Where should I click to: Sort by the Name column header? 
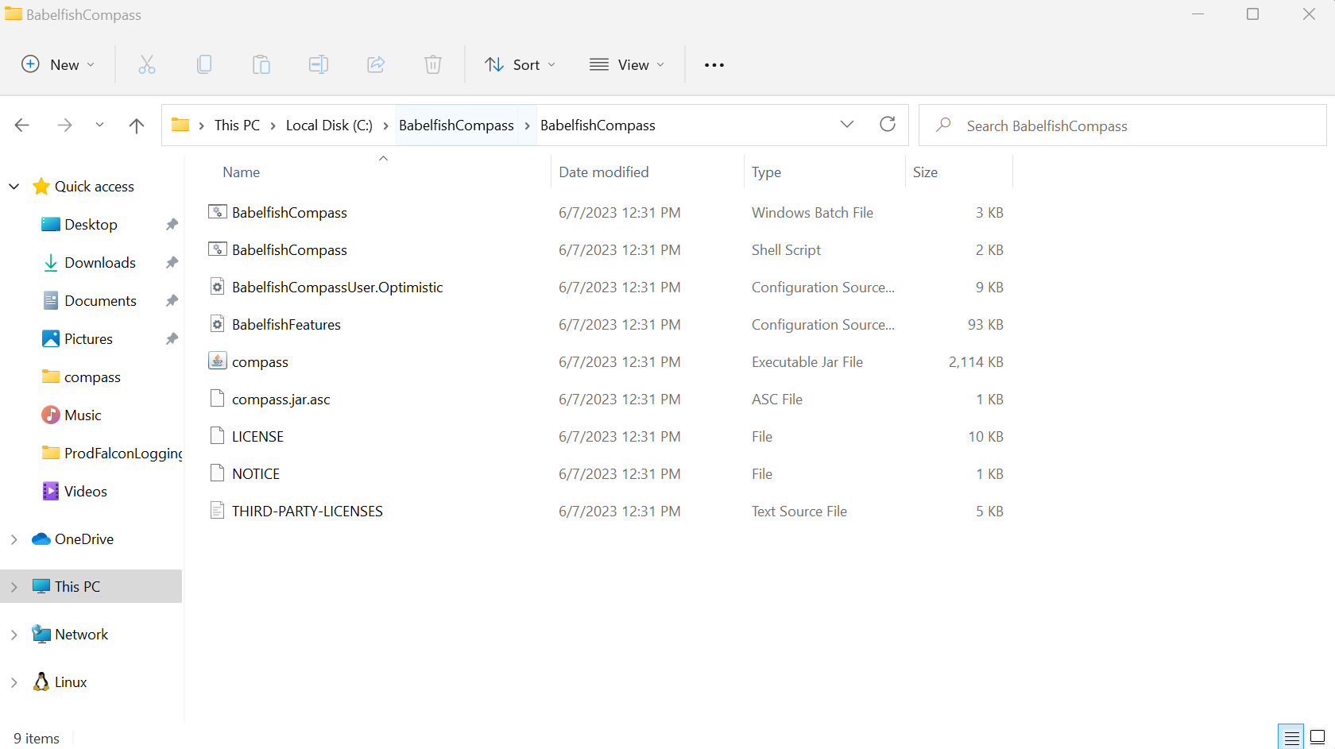click(x=241, y=172)
